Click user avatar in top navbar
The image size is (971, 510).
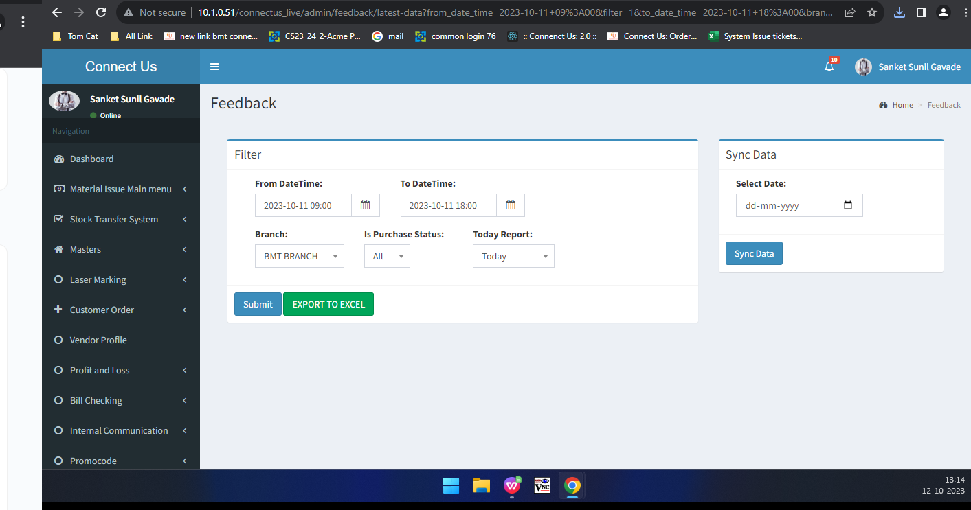click(x=863, y=67)
